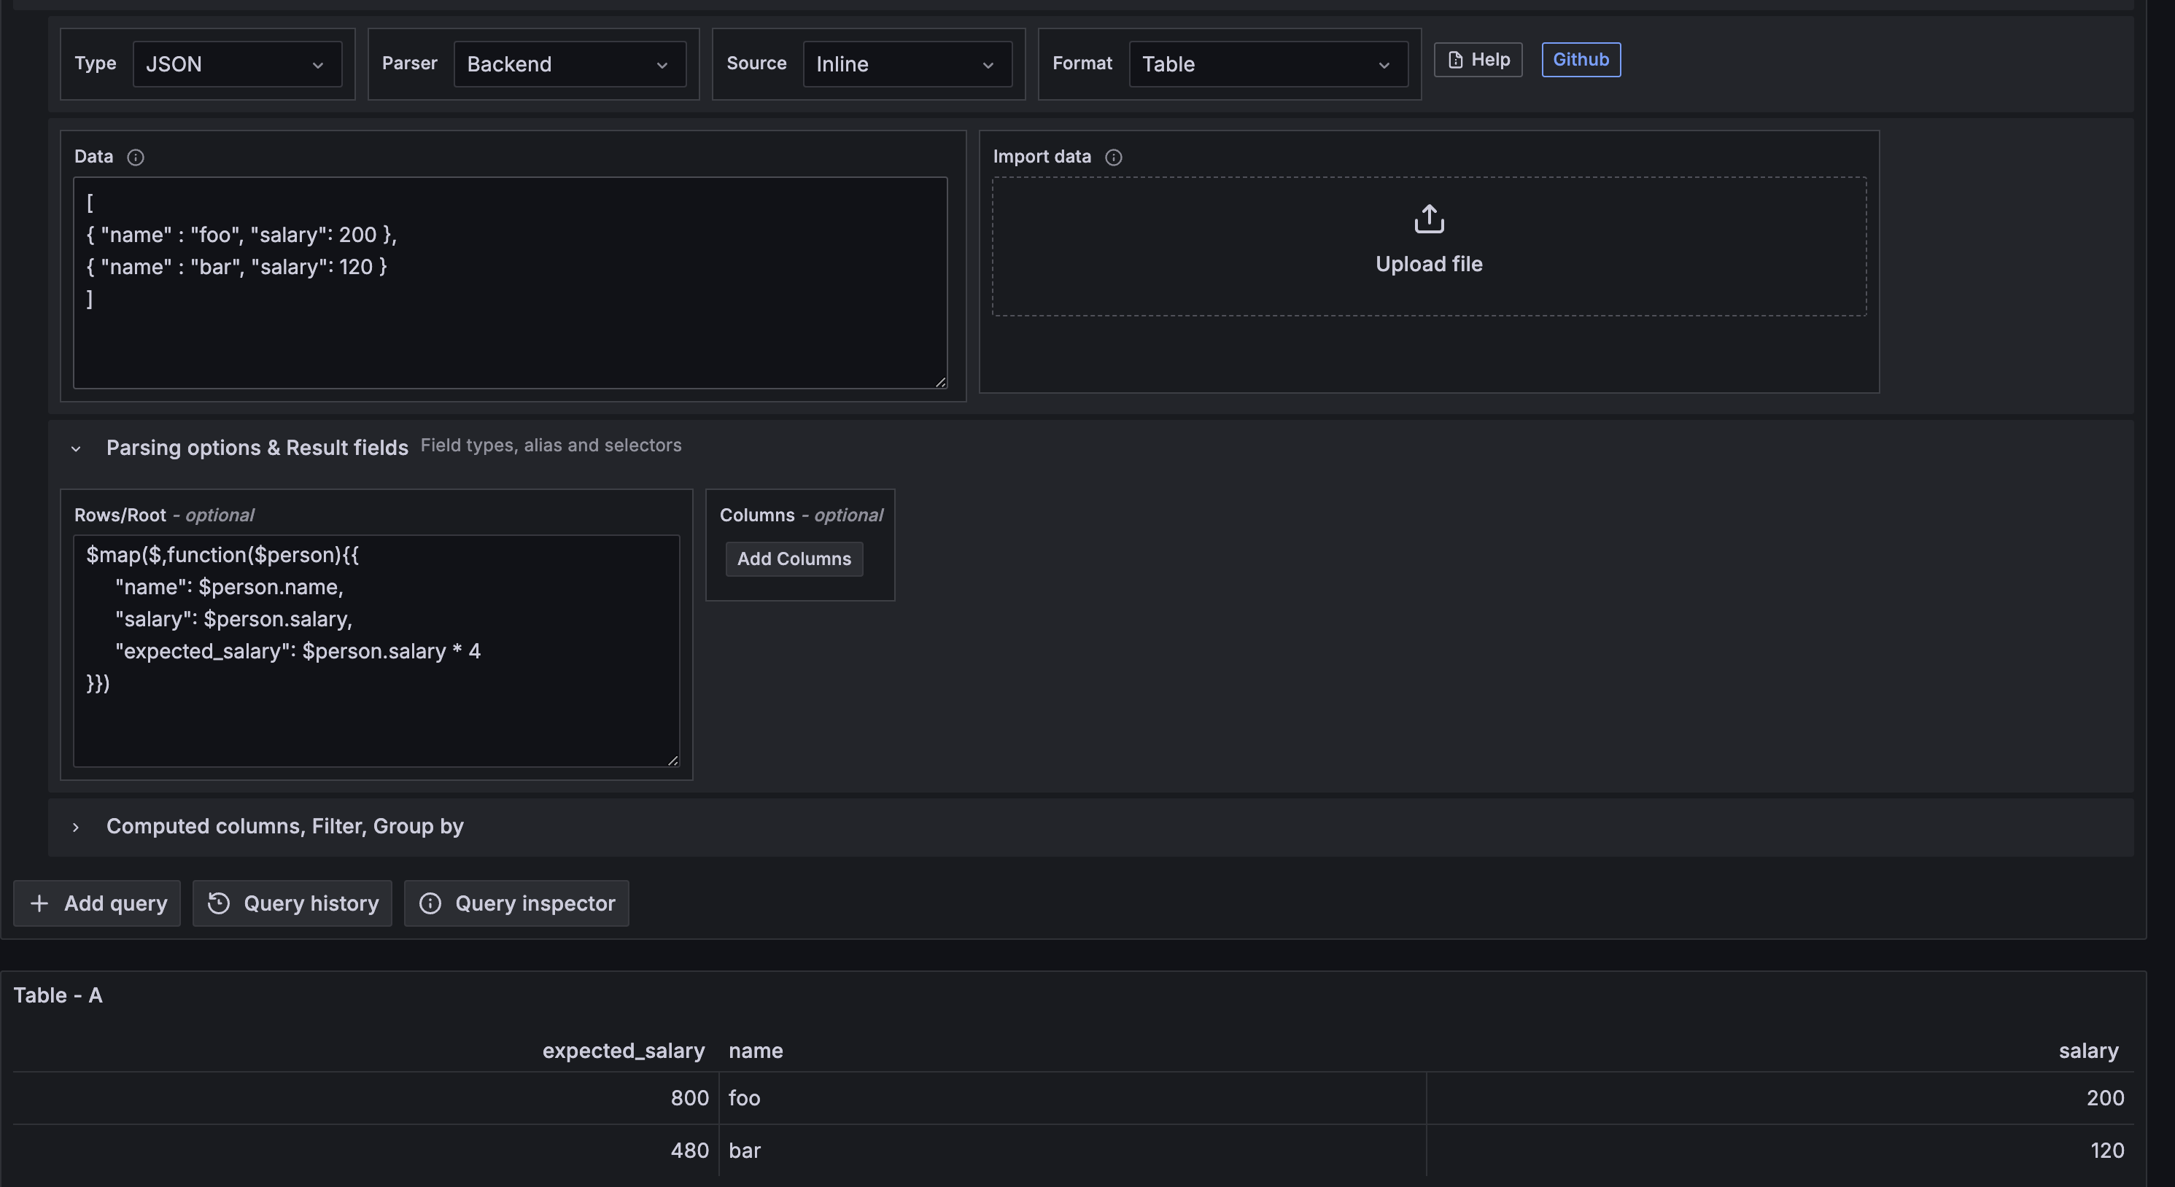Click the upload file arrow icon
2175x1187 pixels.
(x=1429, y=219)
